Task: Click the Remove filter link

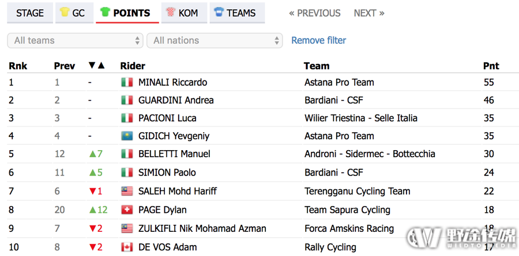Action: (x=318, y=40)
